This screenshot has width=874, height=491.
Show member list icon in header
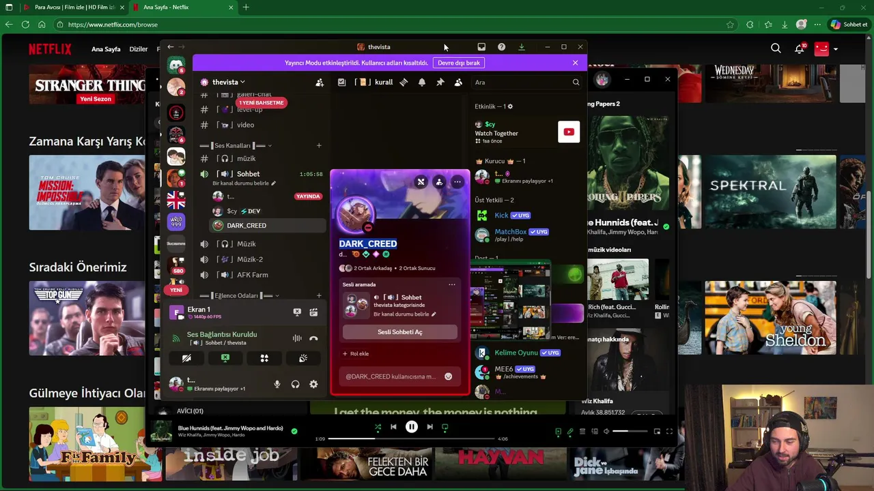pyautogui.click(x=458, y=82)
